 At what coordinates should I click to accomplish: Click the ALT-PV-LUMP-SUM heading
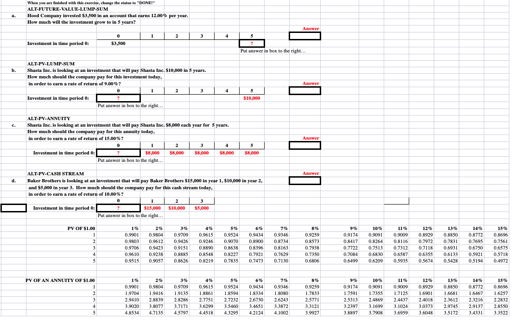(51, 64)
